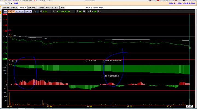197x109 pixels.
Task: Click the ? help icon beside 大戶進出
Action: click(86, 61)
